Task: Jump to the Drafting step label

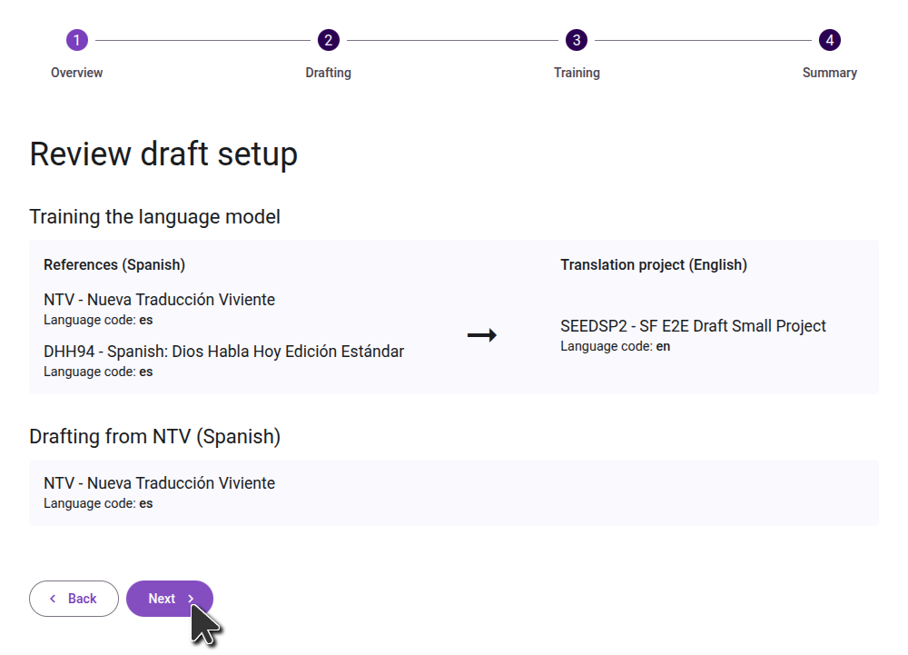Action: coord(328,73)
